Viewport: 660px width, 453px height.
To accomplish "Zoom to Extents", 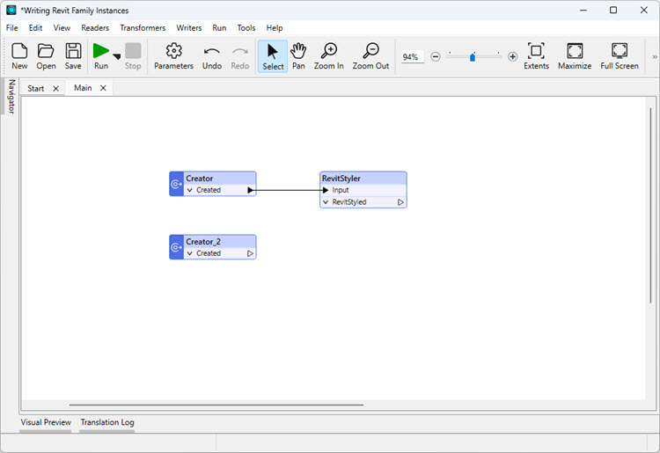I will point(536,51).
